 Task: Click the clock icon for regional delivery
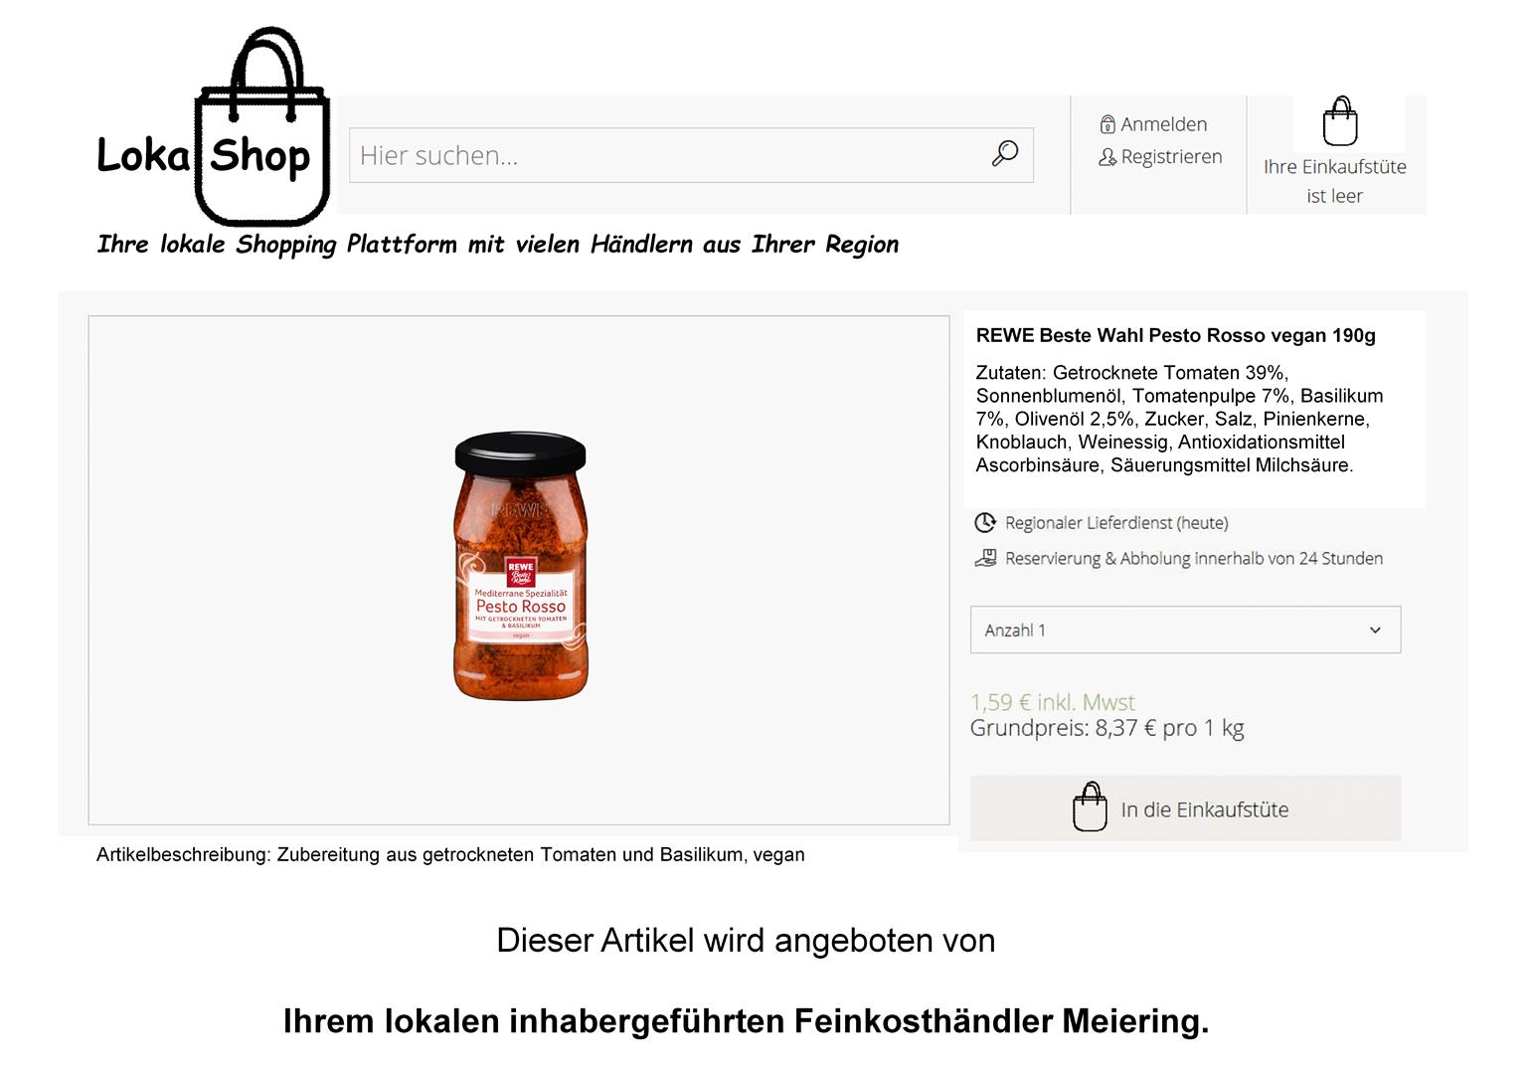[984, 522]
